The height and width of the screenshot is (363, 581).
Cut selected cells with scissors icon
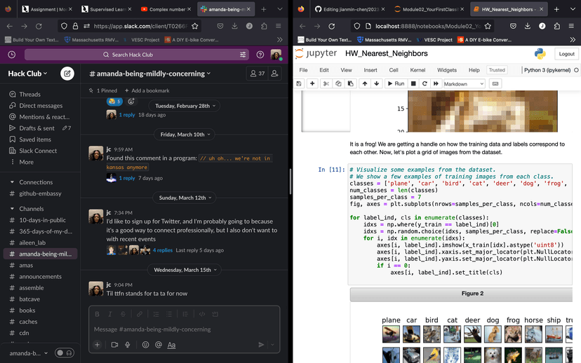pos(326,83)
